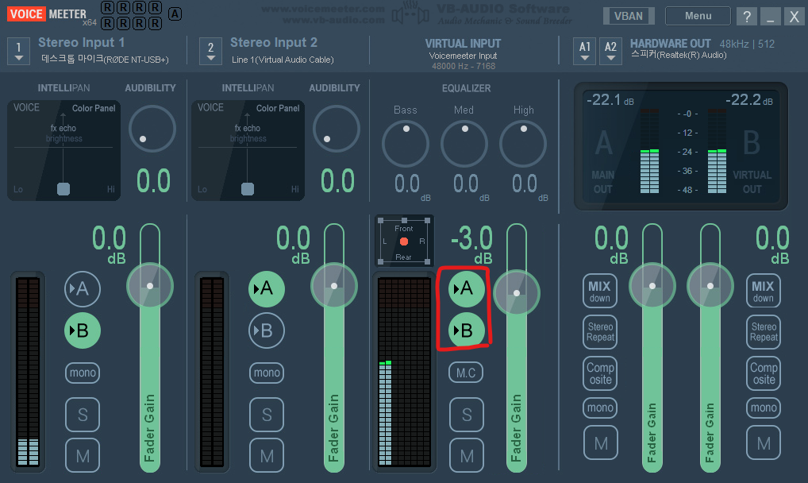
Task: Toggle bus B on Virtual Input strip
Action: pos(467,330)
